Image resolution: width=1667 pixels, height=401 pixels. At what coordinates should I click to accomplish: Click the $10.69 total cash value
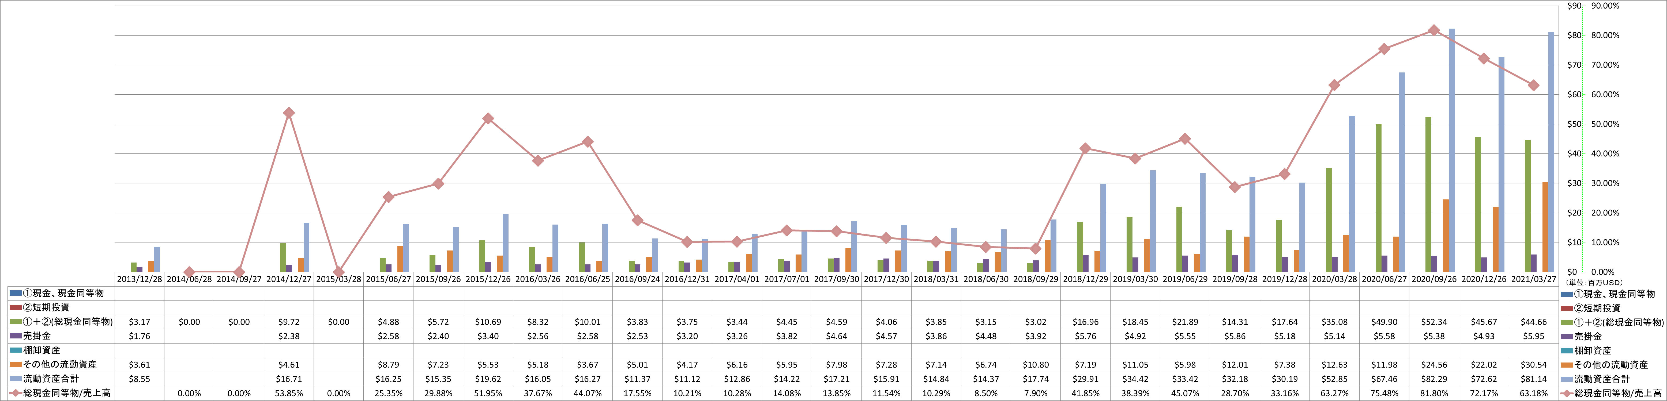tap(488, 322)
